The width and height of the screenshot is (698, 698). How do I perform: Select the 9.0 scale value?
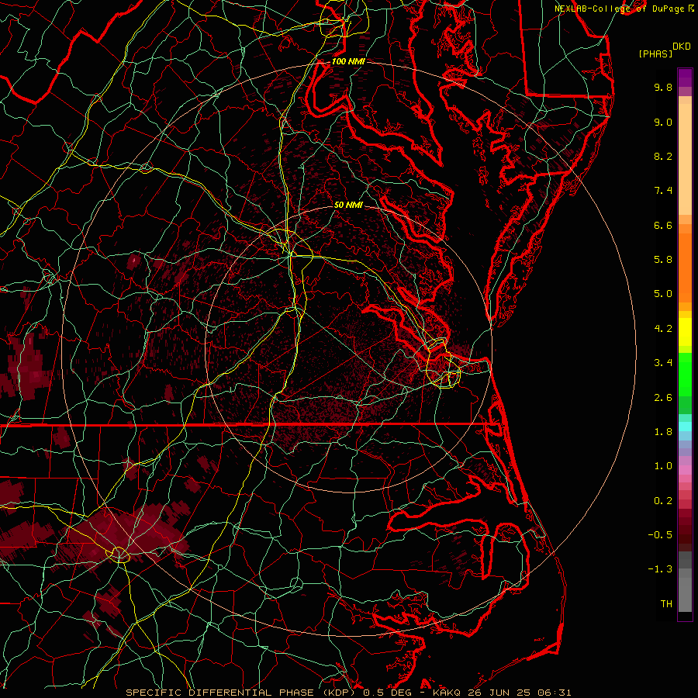[x=663, y=122]
